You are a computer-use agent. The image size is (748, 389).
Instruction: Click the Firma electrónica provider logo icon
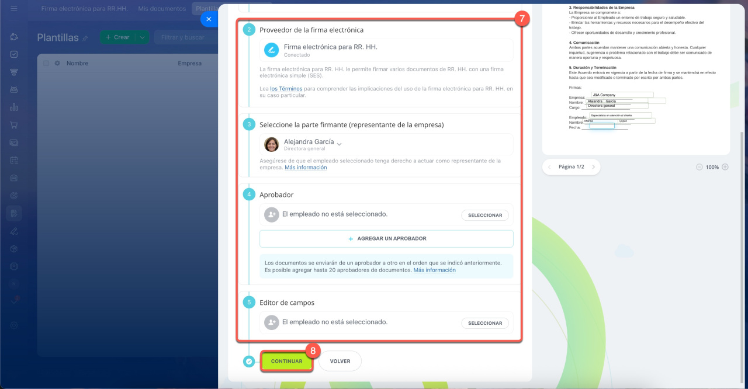pos(271,50)
